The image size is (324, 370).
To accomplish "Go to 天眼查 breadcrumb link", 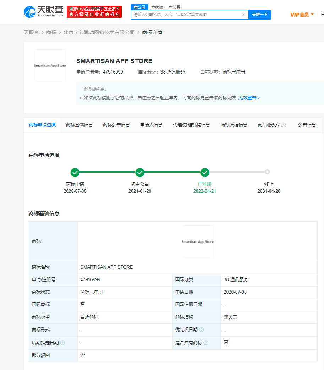I will (x=31, y=32).
